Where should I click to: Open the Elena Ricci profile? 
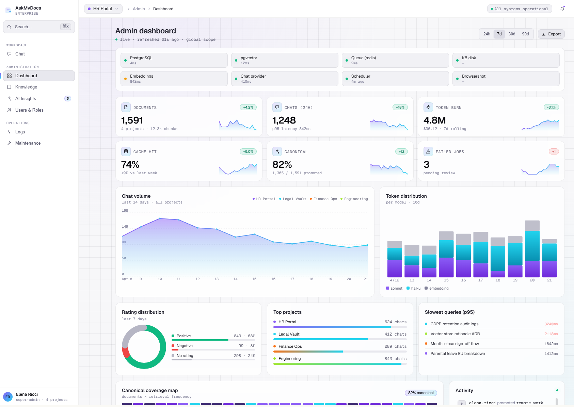point(39,397)
